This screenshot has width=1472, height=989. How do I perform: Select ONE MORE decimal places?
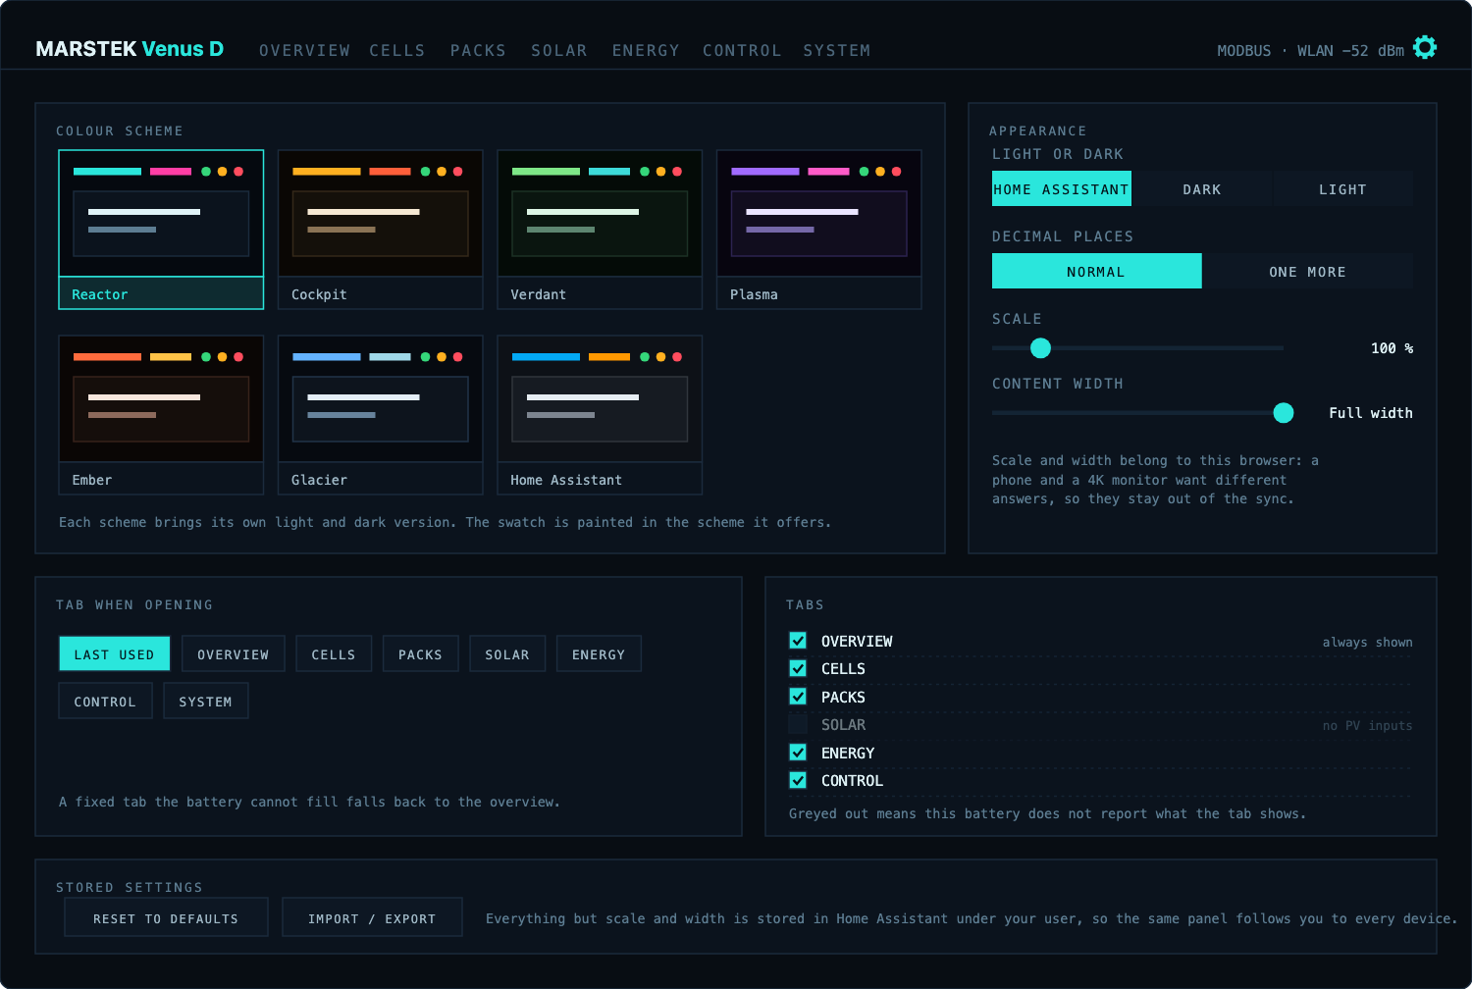(x=1307, y=272)
